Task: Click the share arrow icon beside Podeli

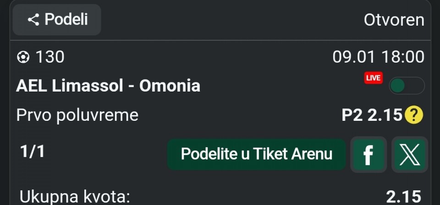Action: pyautogui.click(x=33, y=20)
